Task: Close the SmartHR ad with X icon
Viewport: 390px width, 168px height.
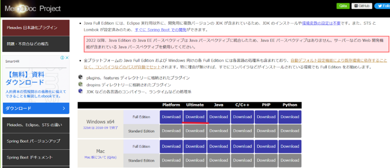Action: coord(67,58)
